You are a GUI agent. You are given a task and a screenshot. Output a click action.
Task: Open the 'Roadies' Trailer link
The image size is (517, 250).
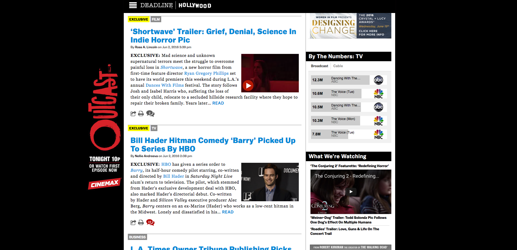(345, 231)
